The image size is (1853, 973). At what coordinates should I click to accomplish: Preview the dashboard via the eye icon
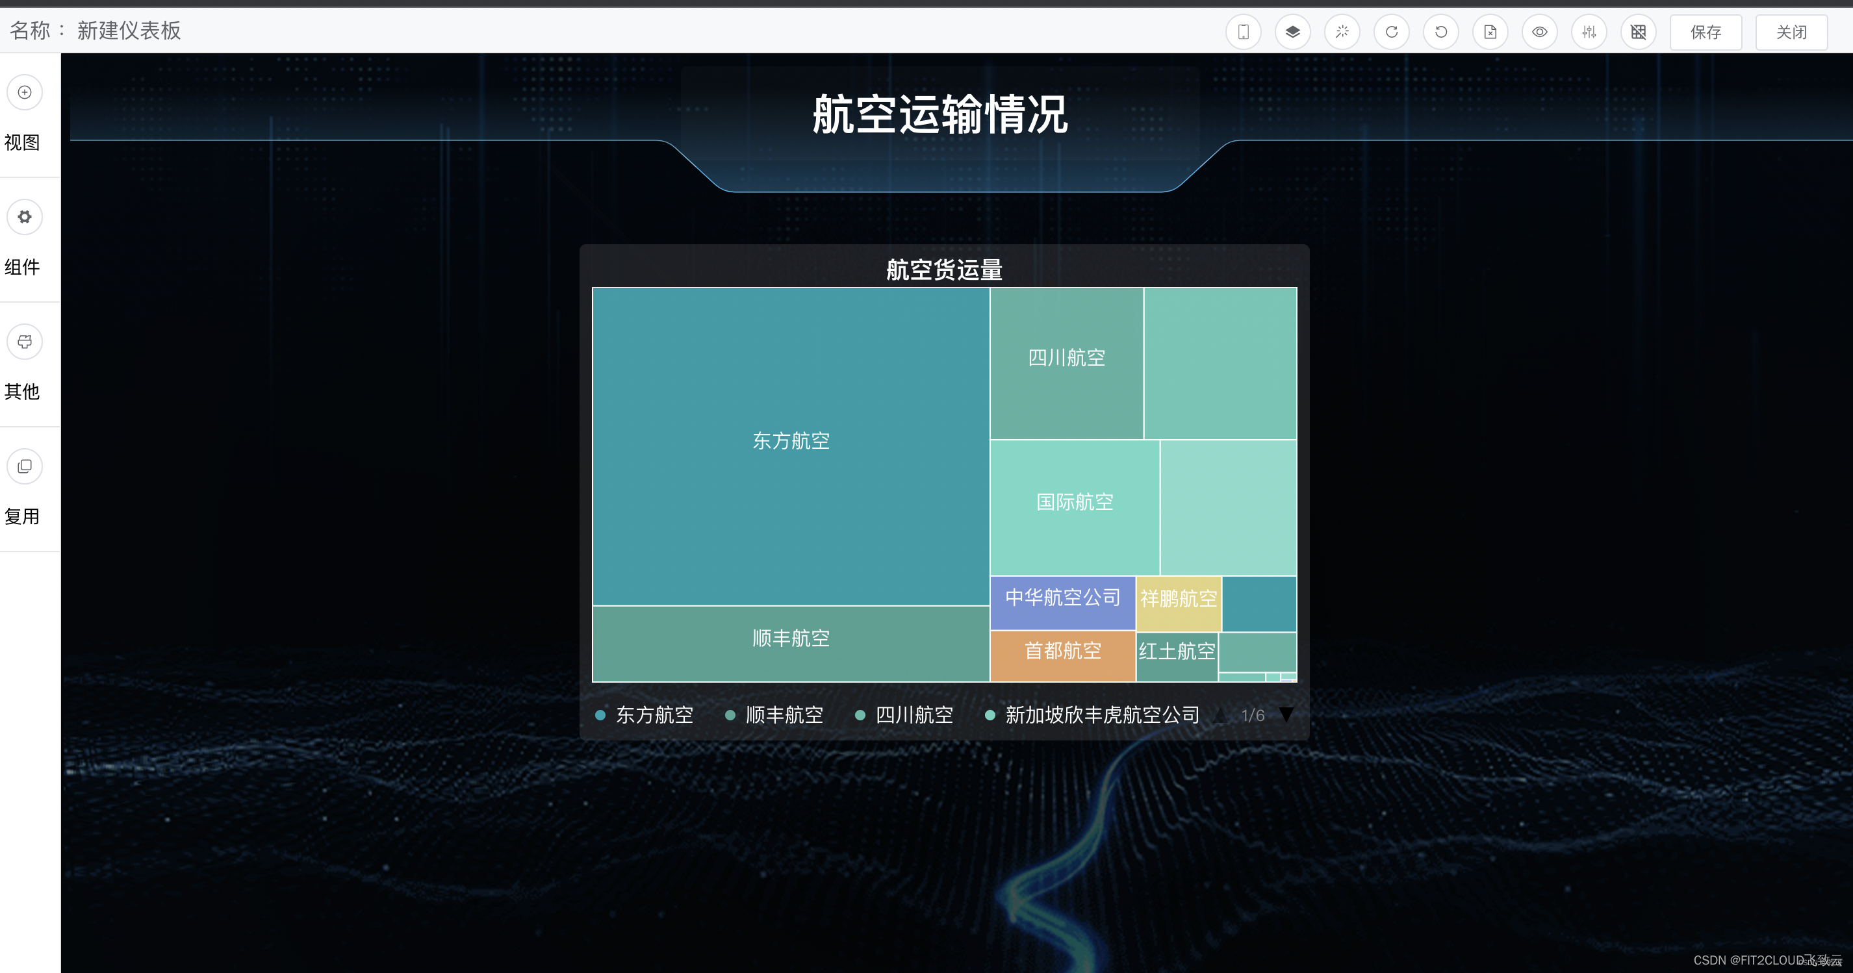coord(1539,32)
